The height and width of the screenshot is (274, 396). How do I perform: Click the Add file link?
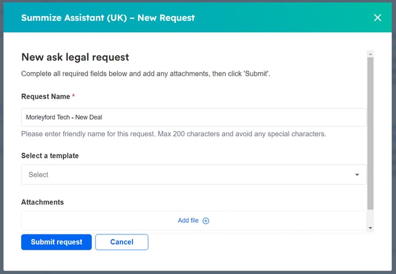click(x=188, y=221)
